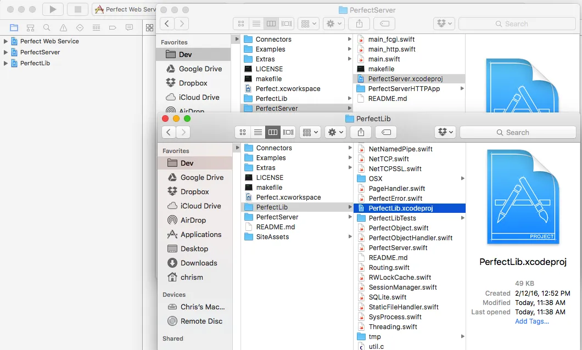Viewport: 582px width, 350px height.
Task: Open the Issue navigator in Xcode
Action: tap(64, 27)
